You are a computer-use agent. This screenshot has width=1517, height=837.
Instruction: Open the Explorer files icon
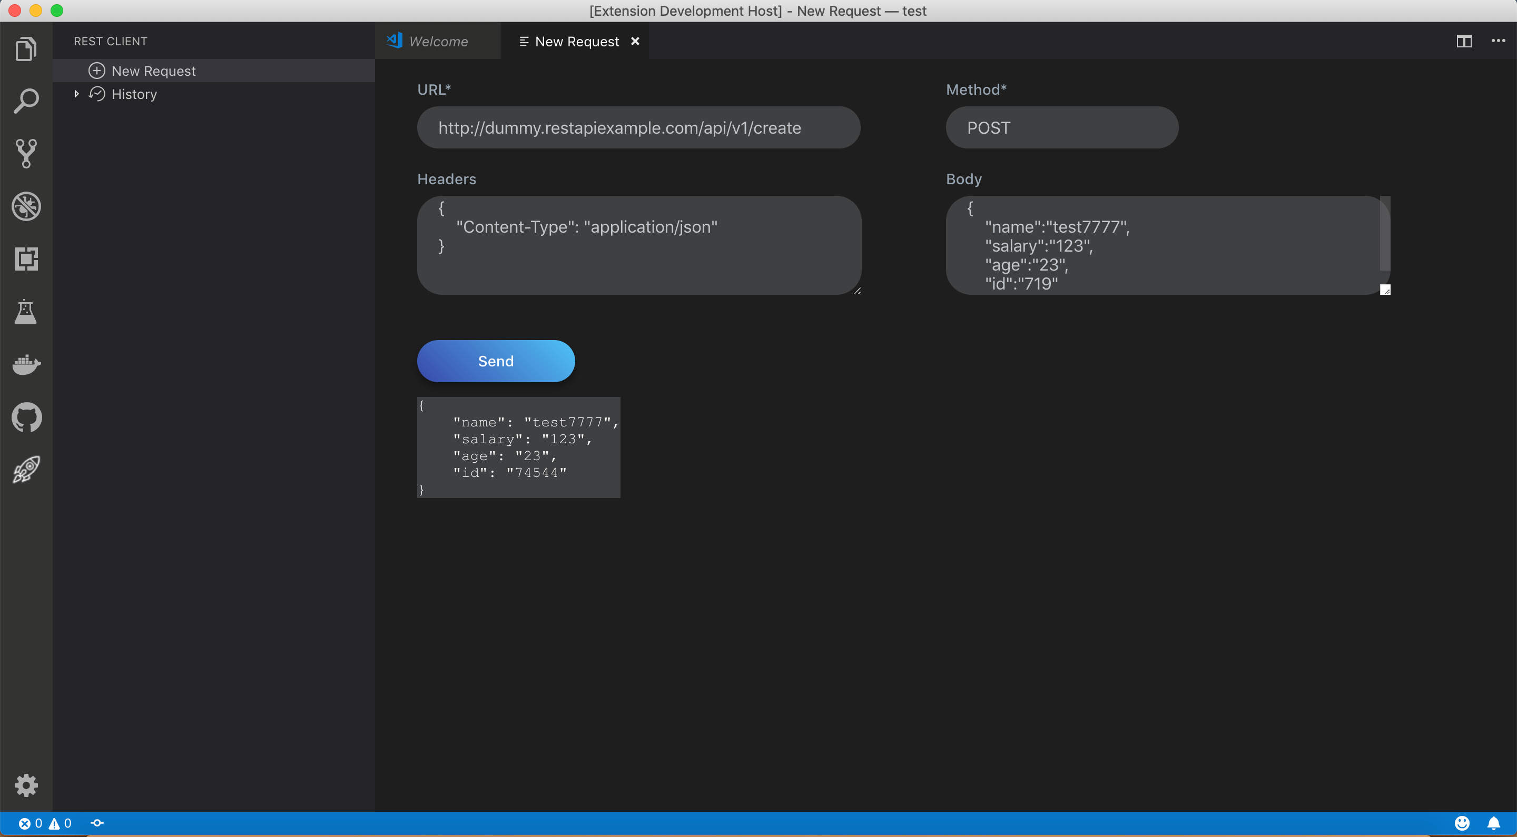[x=26, y=48]
